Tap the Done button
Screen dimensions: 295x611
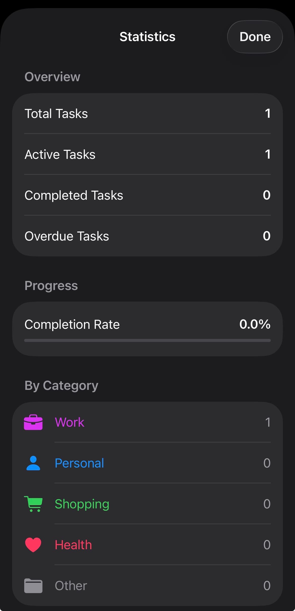click(x=255, y=37)
